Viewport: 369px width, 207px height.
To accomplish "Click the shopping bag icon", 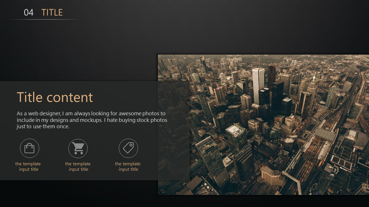I will [29, 148].
